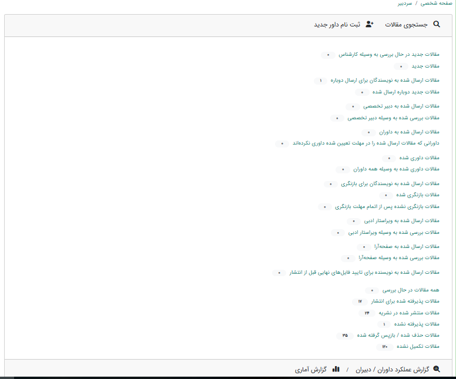Open the گزارش عملکرد داوران / دبیران report
This screenshot has height=379, width=456.
[x=393, y=370]
